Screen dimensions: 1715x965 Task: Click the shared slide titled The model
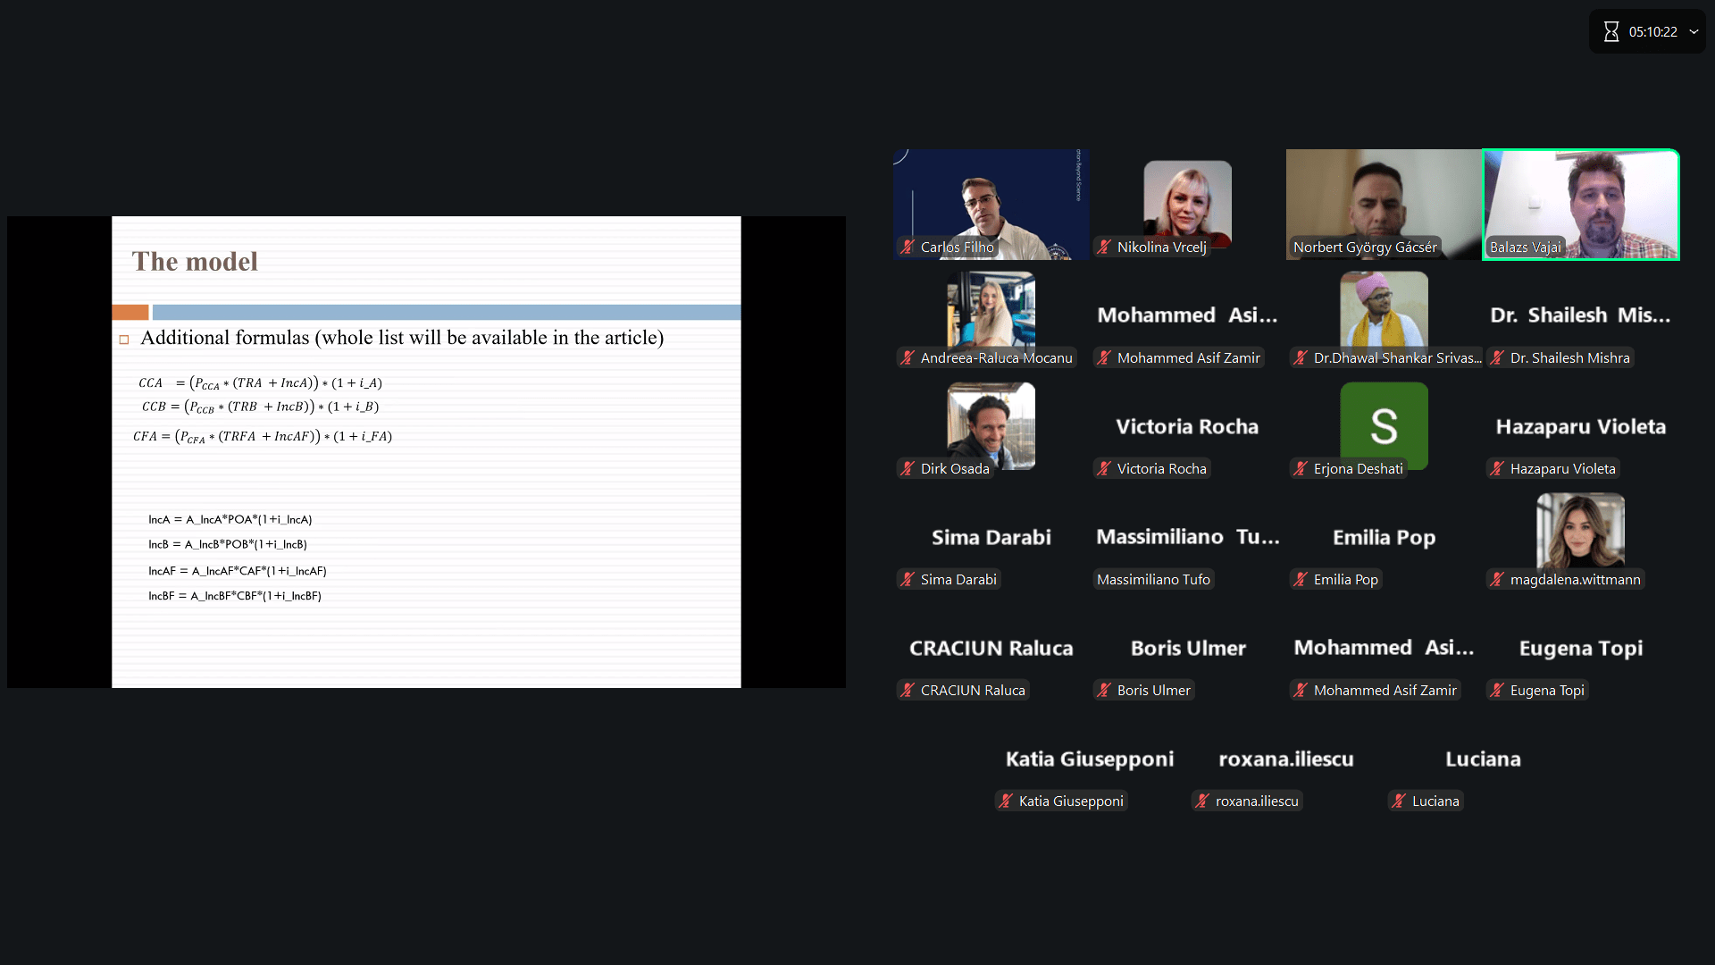tap(426, 451)
